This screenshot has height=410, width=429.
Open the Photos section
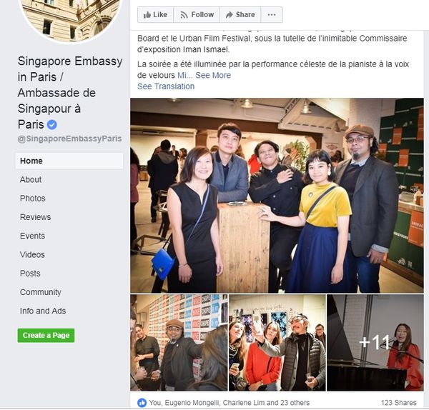(33, 199)
